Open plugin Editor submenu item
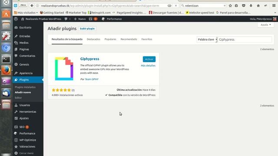The image size is (278, 156). (18, 97)
